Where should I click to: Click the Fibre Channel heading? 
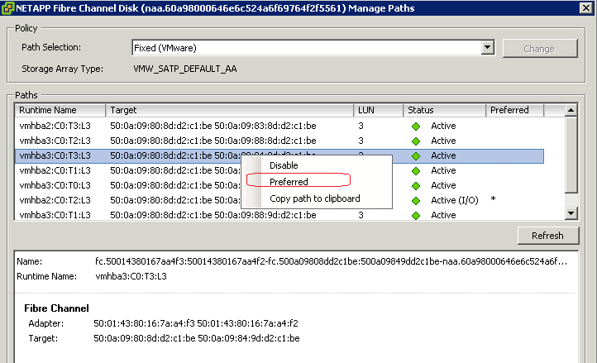click(x=56, y=308)
